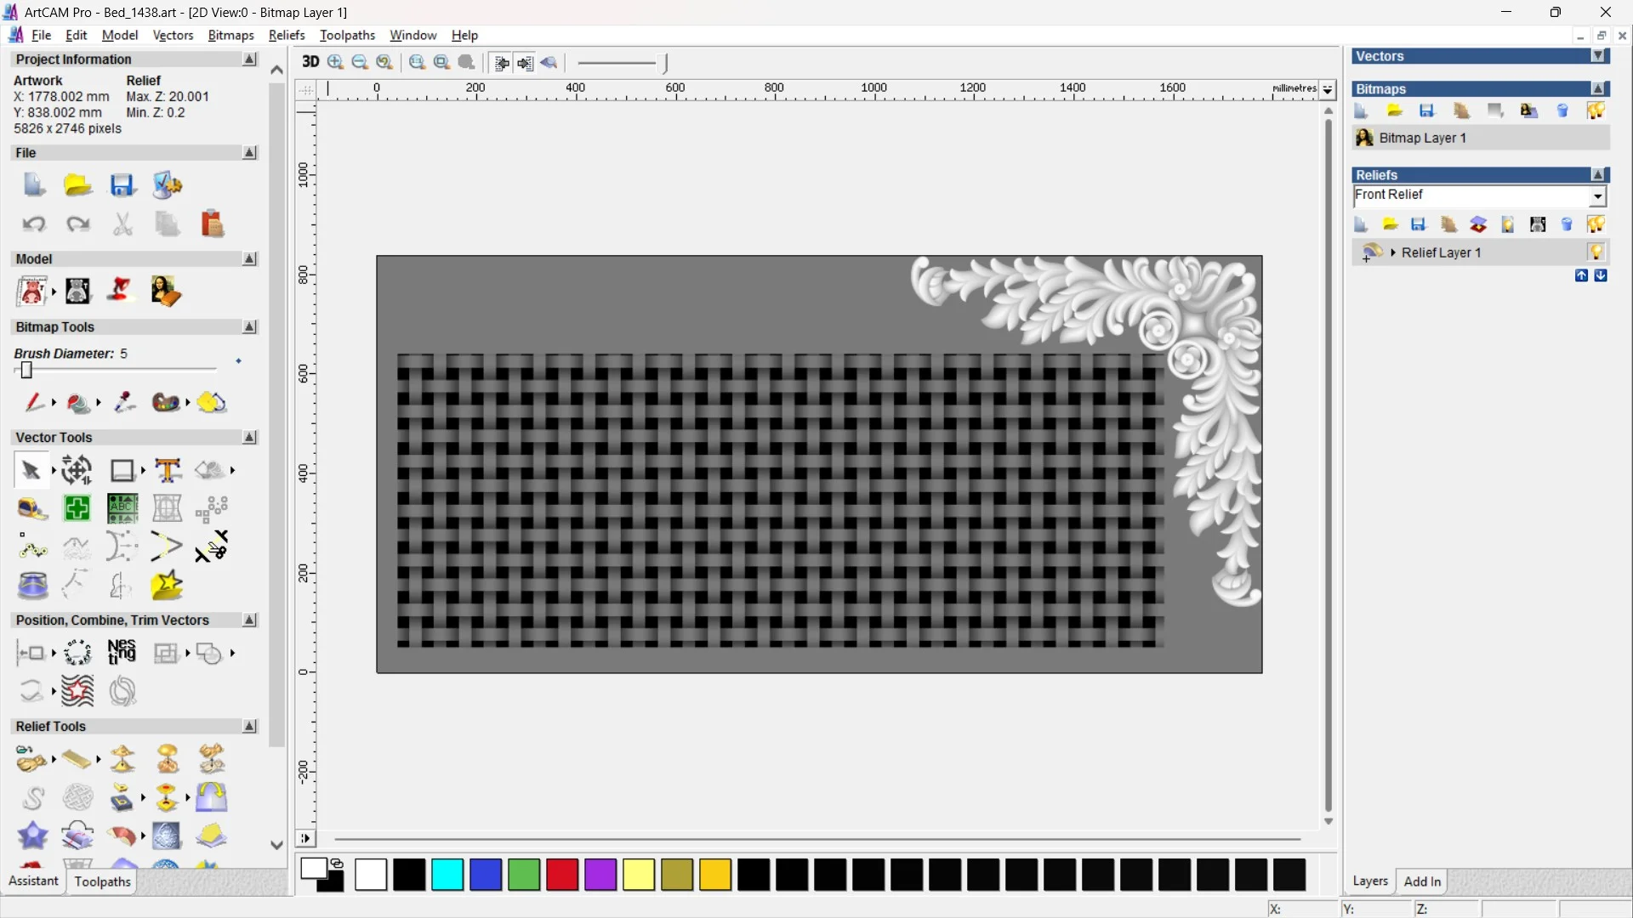Select Bitmap Layer 1 entry
The image size is (1633, 918).
point(1422,138)
